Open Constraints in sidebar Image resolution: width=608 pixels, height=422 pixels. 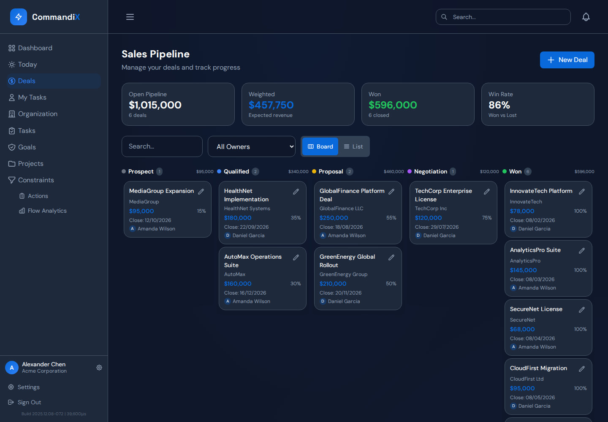coord(54,180)
